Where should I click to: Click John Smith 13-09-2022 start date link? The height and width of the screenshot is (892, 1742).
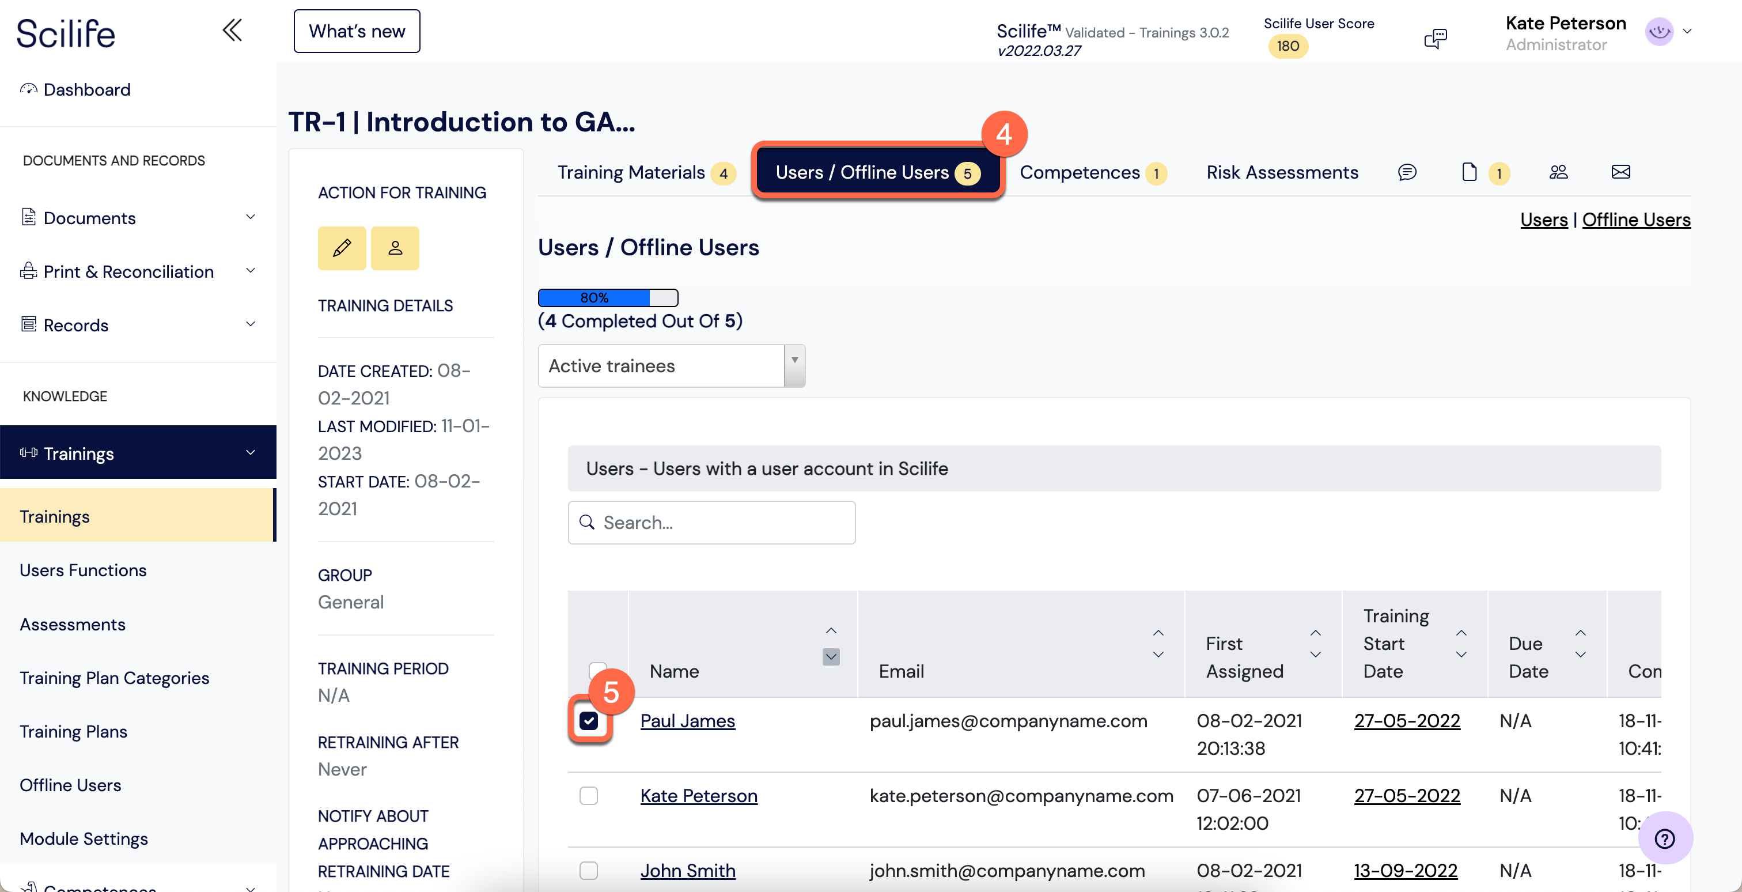pyautogui.click(x=1405, y=871)
